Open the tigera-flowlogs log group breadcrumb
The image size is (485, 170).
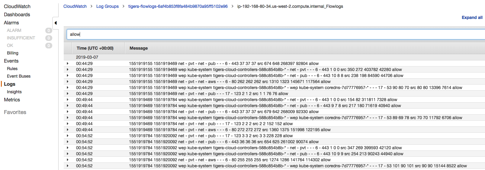point(178,6)
